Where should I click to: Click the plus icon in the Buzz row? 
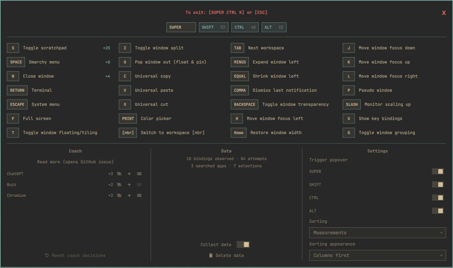click(129, 185)
